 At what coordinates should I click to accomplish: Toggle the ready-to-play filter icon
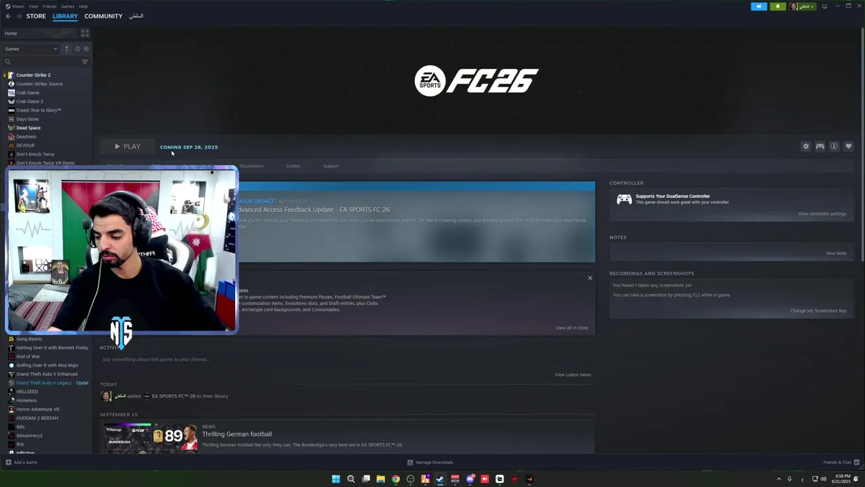point(86,49)
